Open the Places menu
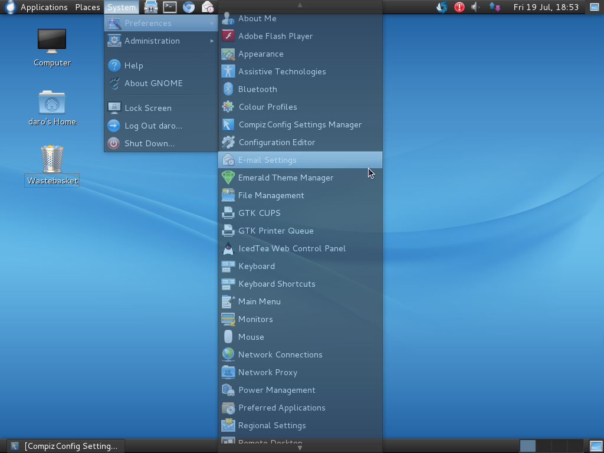The height and width of the screenshot is (453, 604). point(87,7)
